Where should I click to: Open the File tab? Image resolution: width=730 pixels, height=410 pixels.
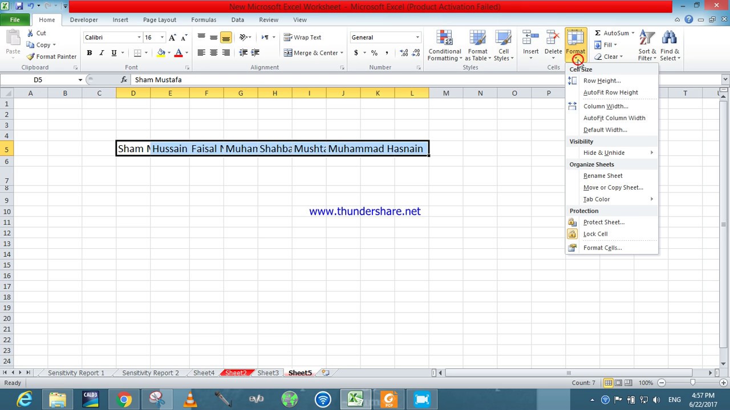[x=15, y=20]
